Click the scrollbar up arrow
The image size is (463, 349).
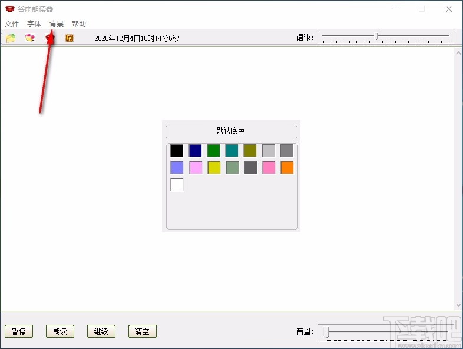point(458,54)
